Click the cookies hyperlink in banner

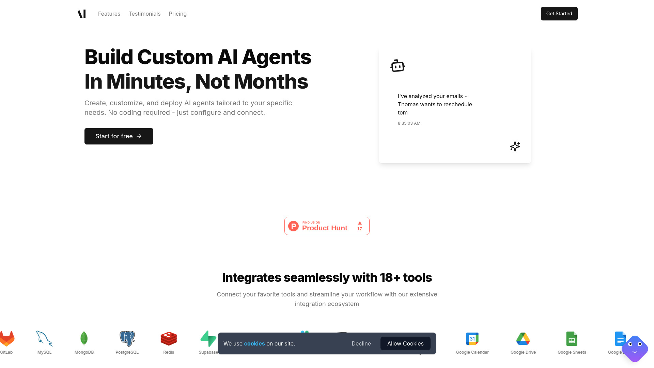pos(254,343)
